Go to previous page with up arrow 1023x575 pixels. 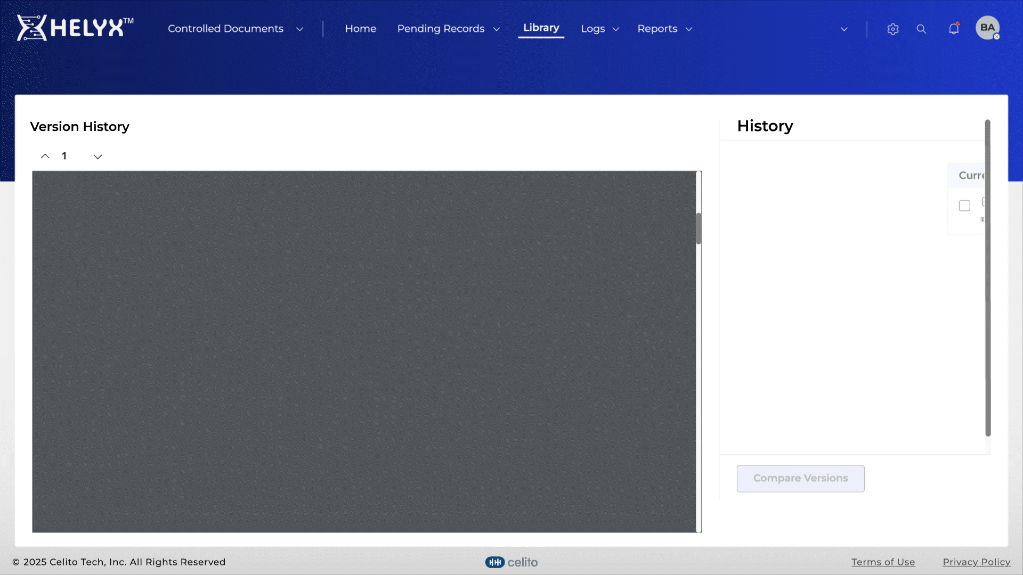coord(45,157)
